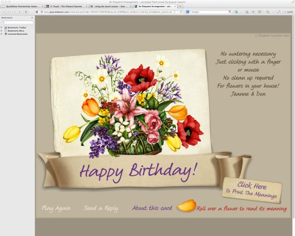Screen dimensions: 295x236
Task: Select the An Eloquent Arrangement tab
Action: [155, 6]
